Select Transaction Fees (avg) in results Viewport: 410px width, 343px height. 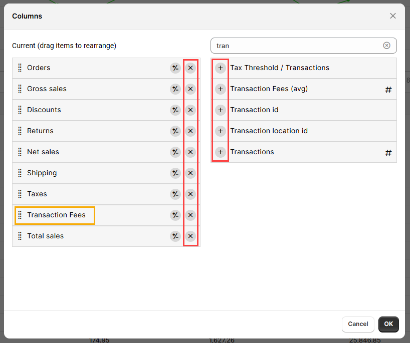269,89
